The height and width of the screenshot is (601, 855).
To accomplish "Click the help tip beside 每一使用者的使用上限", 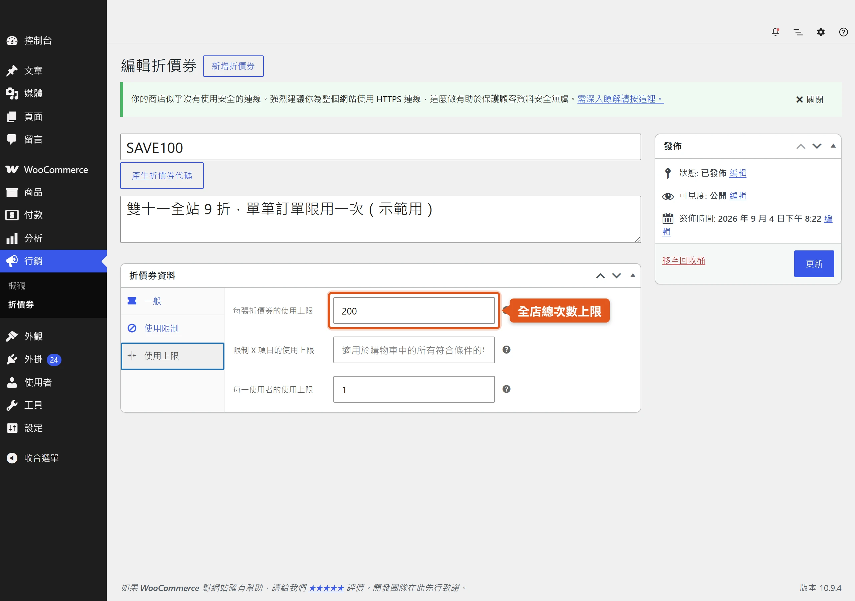I will [x=506, y=389].
